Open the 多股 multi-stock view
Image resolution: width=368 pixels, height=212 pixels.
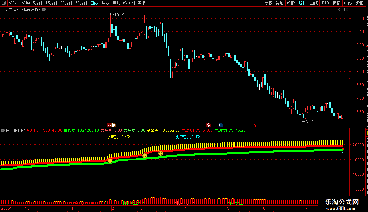291,3
